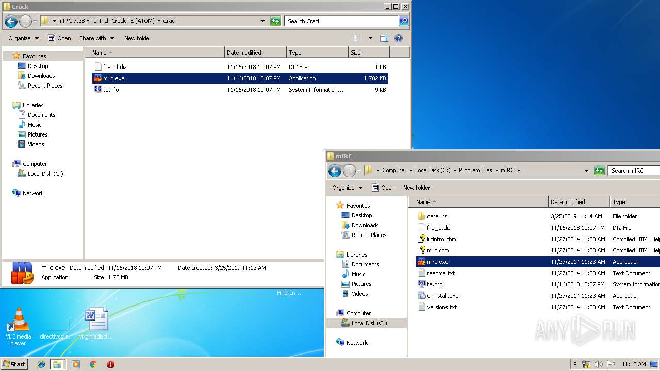Viewport: 660px width, 371px height.
Task: Click Search mIRC input field
Action: (x=634, y=171)
